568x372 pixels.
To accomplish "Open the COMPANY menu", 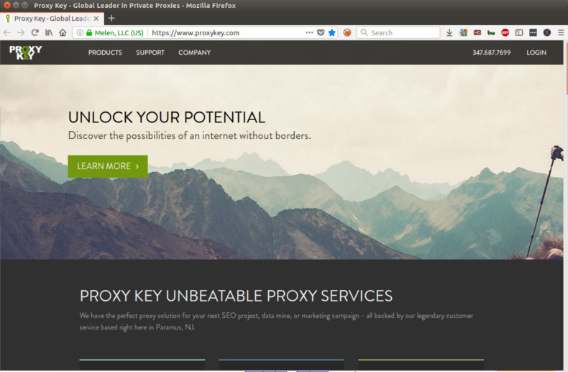I will click(194, 53).
